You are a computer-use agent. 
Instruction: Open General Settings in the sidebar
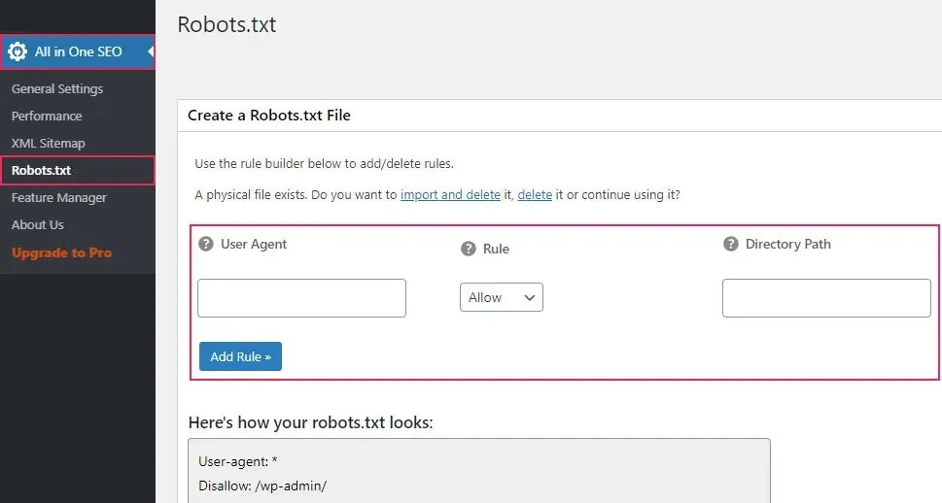pyautogui.click(x=57, y=88)
